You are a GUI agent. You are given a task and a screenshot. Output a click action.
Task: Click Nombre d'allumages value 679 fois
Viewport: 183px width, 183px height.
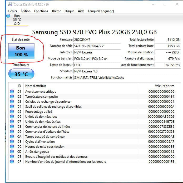[x=167, y=59]
